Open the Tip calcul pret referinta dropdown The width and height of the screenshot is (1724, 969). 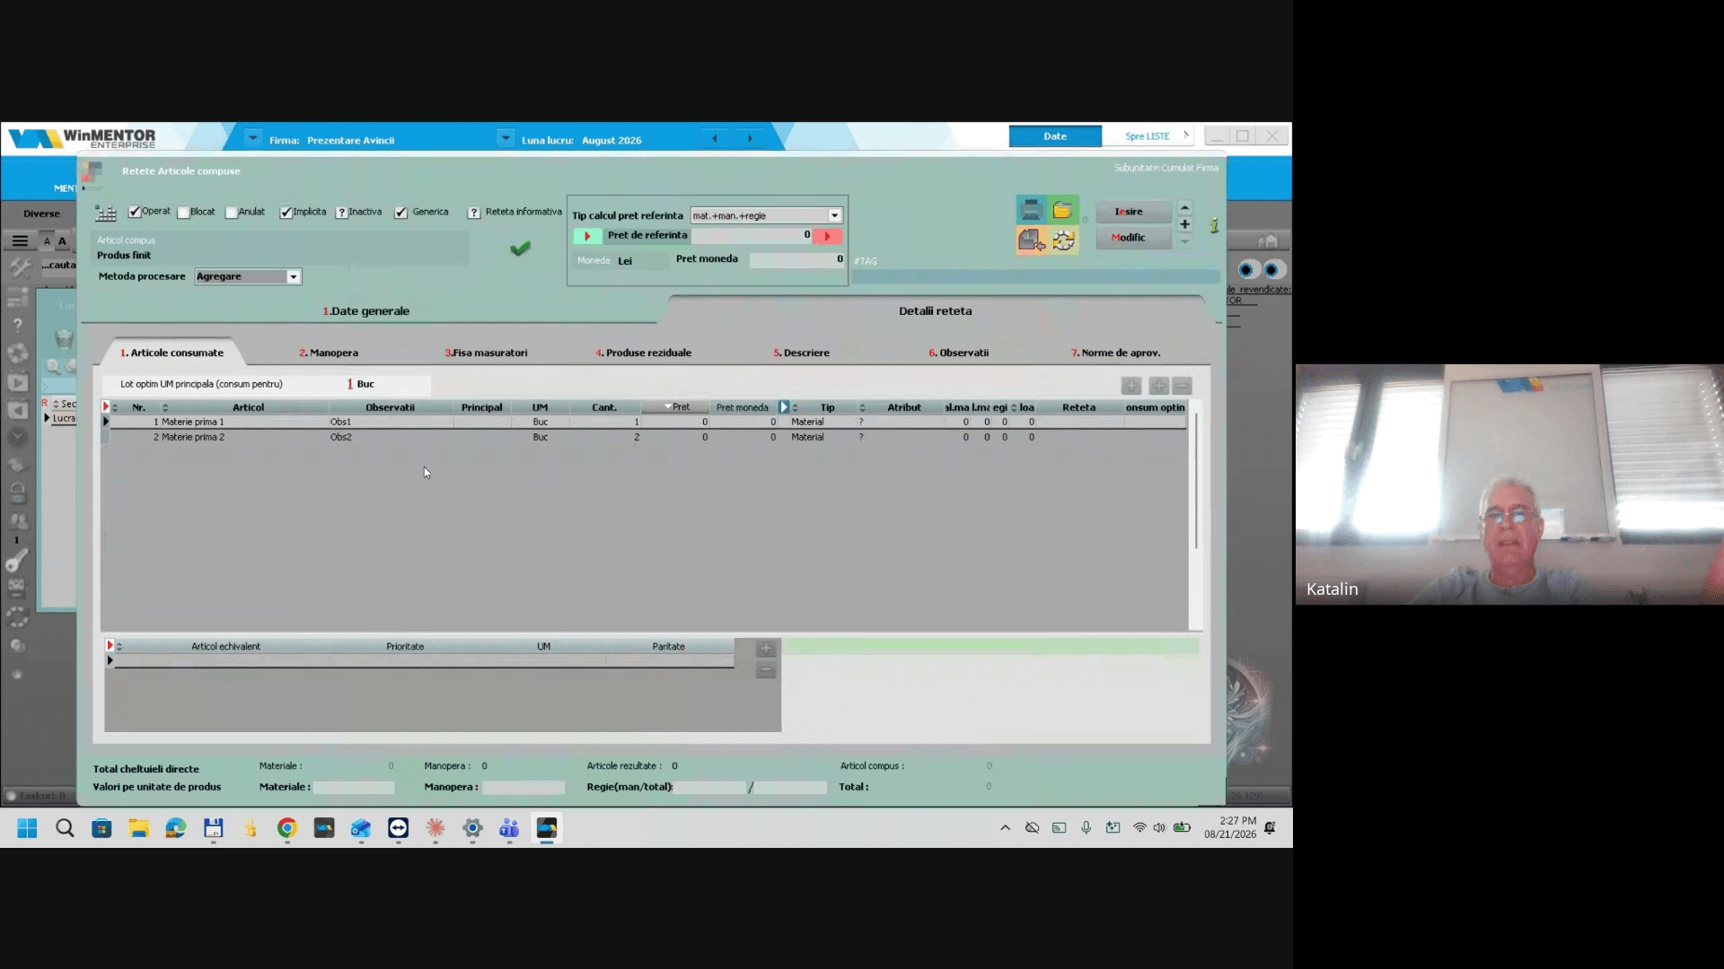coord(834,215)
